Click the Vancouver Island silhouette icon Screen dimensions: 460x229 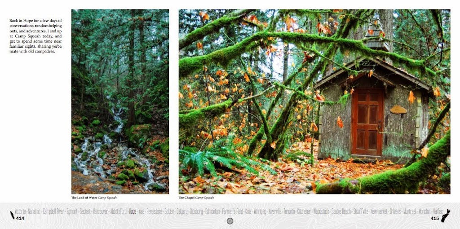[x=12, y=215]
